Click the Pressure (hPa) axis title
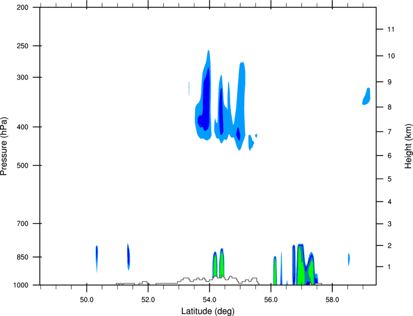This screenshot has height=316, width=413. point(4,146)
